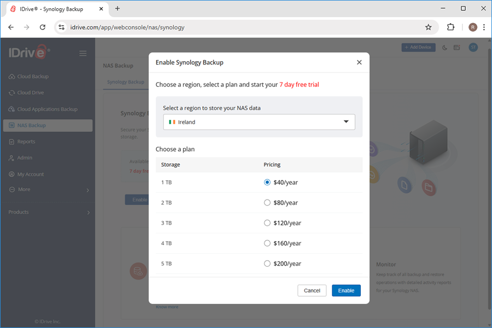Click the Ireland flag icon in region field
Viewport: 492px width, 328px height.
click(x=172, y=122)
